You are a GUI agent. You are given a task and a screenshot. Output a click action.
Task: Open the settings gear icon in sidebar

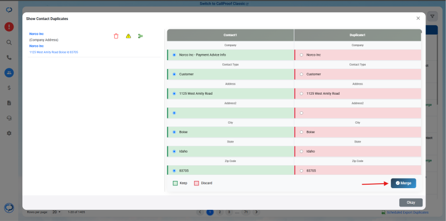[x=9, y=133]
